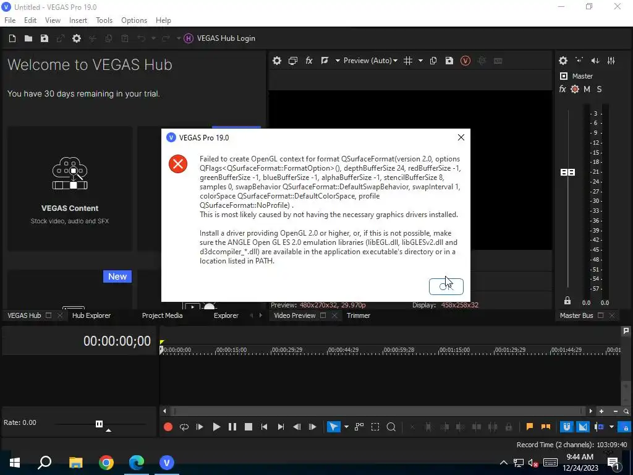The width and height of the screenshot is (633, 475).
Task: Click VEGAS Hub Login
Action: [219, 38]
